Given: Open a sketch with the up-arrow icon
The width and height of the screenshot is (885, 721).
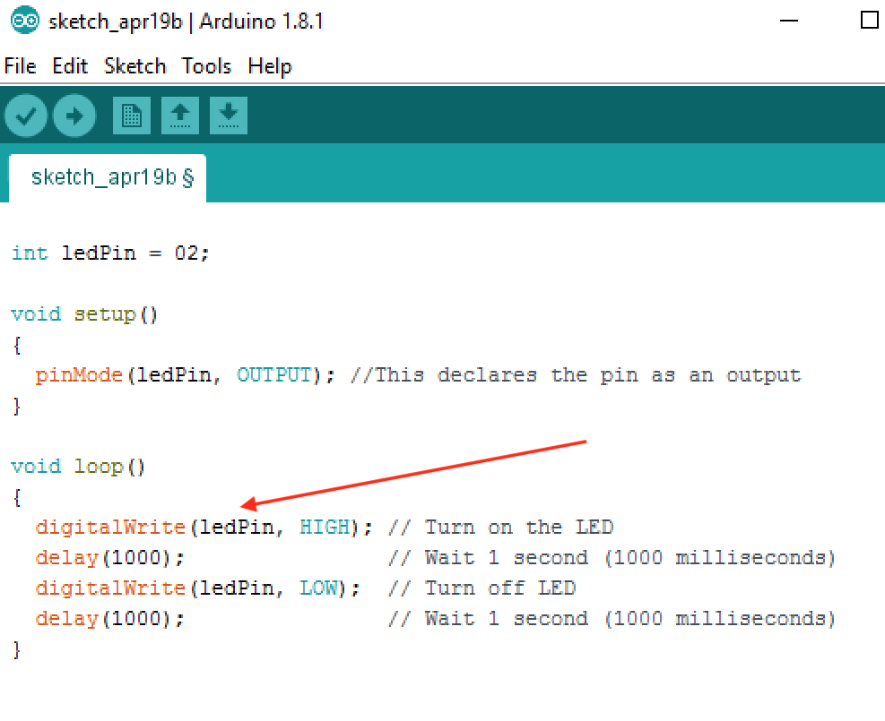Looking at the screenshot, I should click(180, 116).
